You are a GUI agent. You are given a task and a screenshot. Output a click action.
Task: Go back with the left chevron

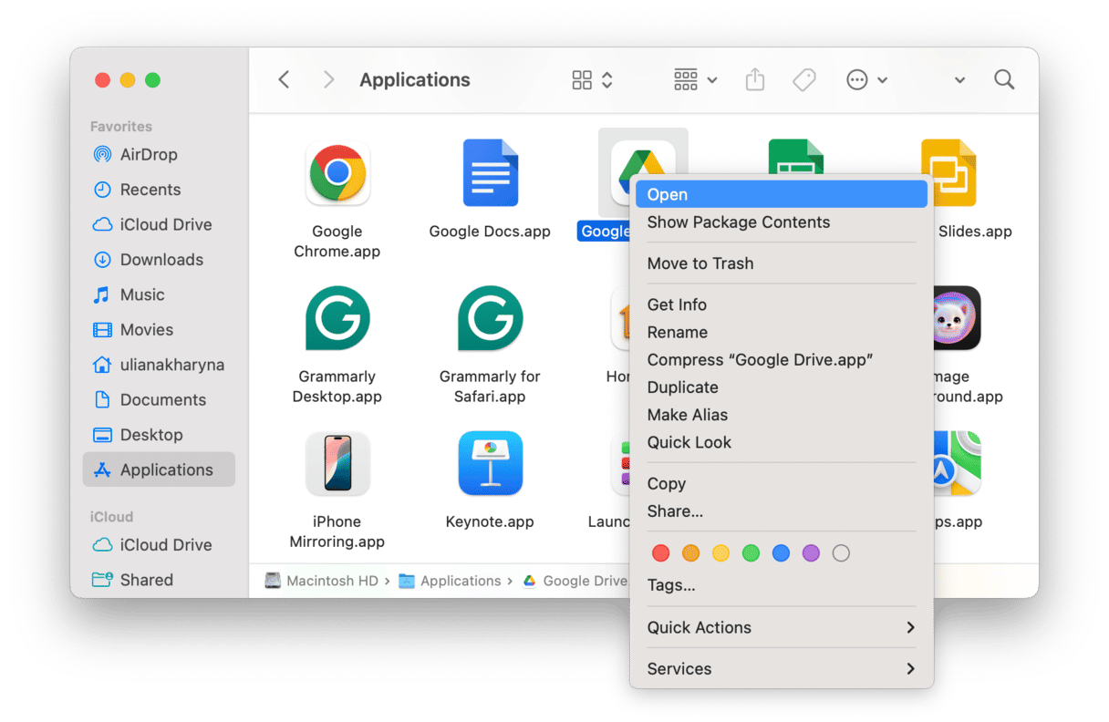tap(284, 80)
